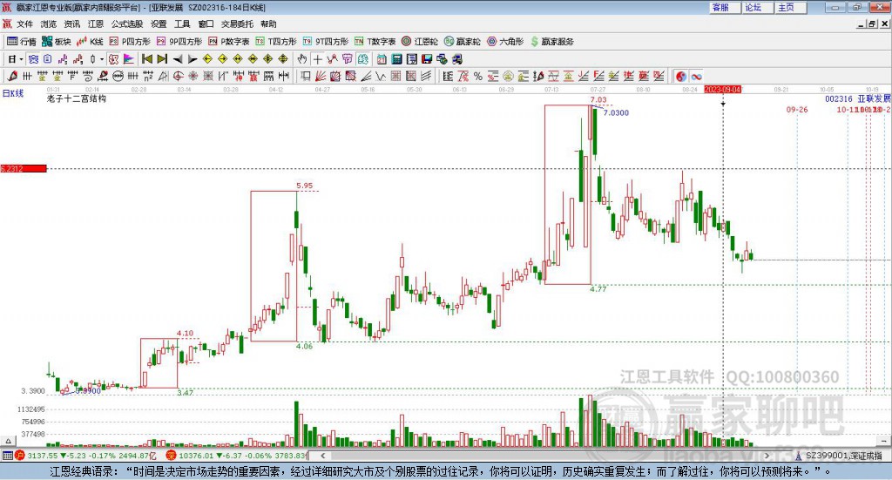Image resolution: width=892 pixels, height=480 pixels.
Task: Open the 江恩轮 (Gann wheel) tool
Action: coord(419,42)
